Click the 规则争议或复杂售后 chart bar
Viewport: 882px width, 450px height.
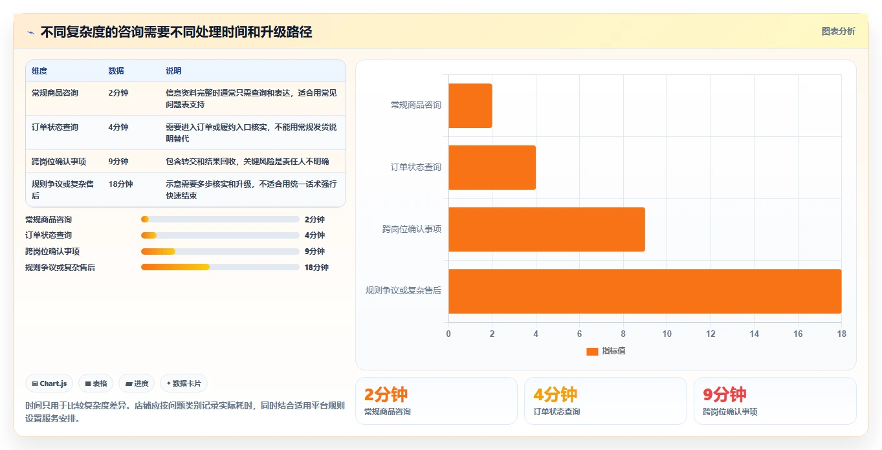click(645, 291)
